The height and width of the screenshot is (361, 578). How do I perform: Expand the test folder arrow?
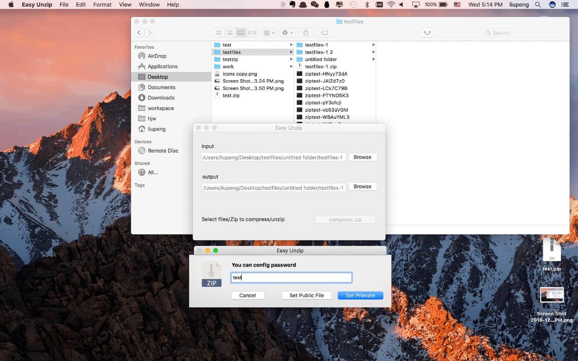pos(291,45)
